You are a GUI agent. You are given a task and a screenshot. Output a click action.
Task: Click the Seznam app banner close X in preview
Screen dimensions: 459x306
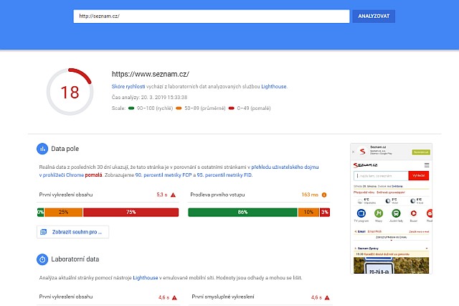(x=353, y=152)
